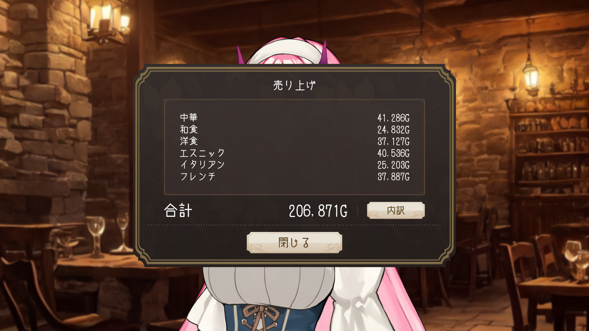589x331 pixels.
Task: Click the 37,887G amount for フレンチ
Action: [x=394, y=177]
